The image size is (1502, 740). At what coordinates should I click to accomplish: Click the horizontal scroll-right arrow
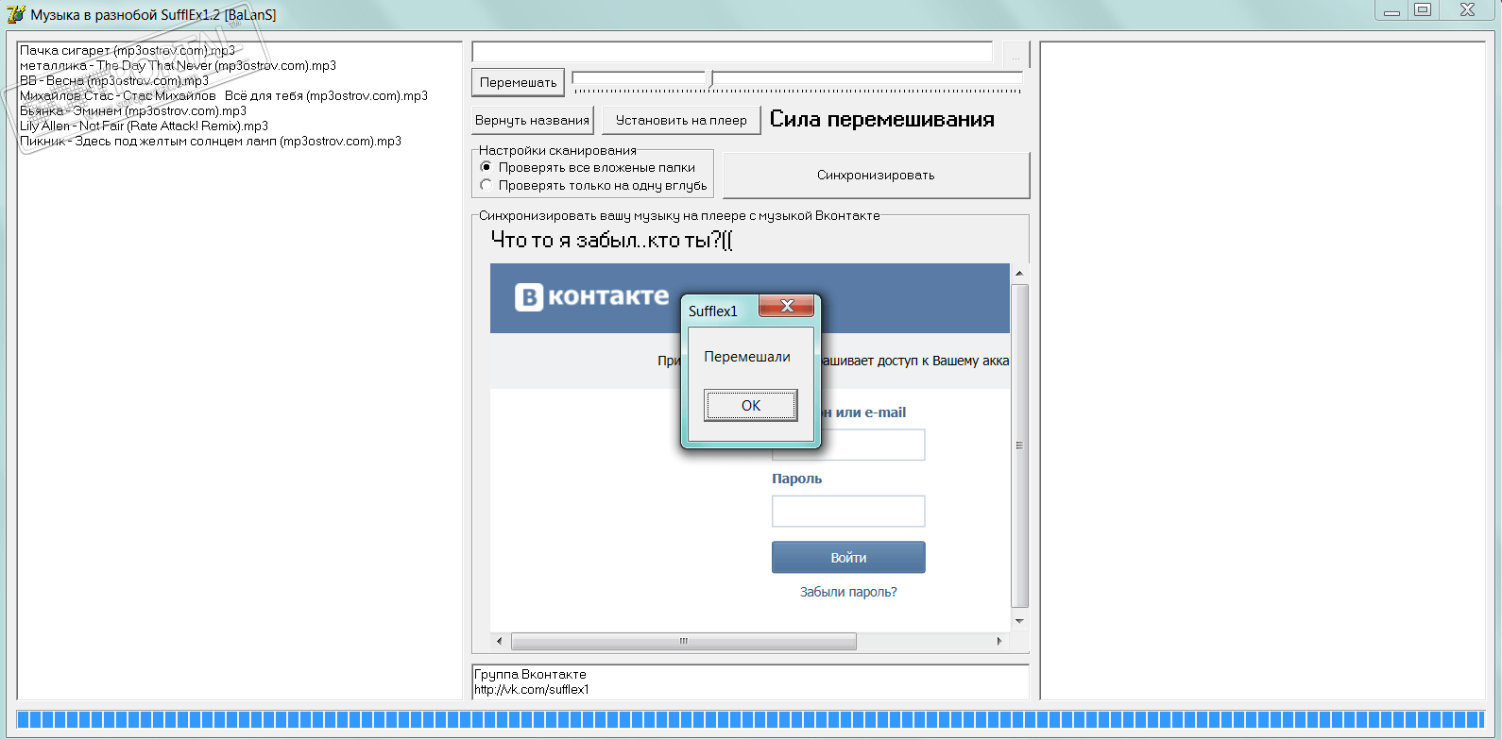pyautogui.click(x=999, y=641)
